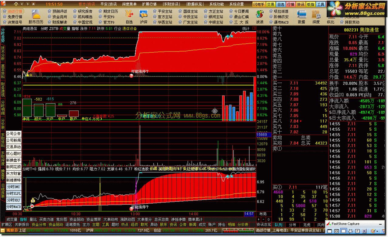Click the 分时MACD side button

(14, 207)
